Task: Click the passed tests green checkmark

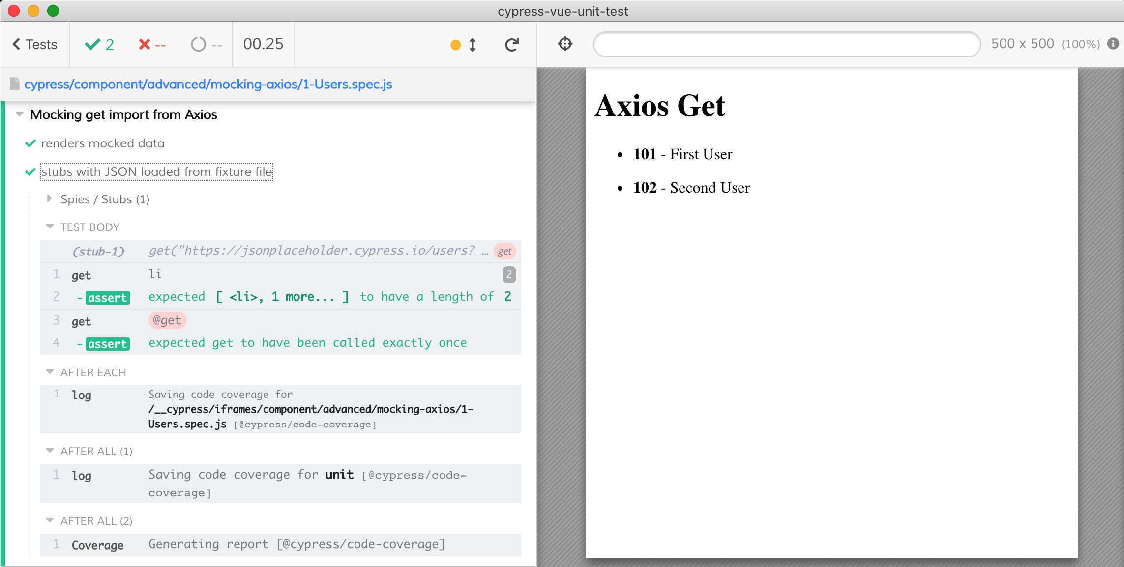Action: [92, 44]
